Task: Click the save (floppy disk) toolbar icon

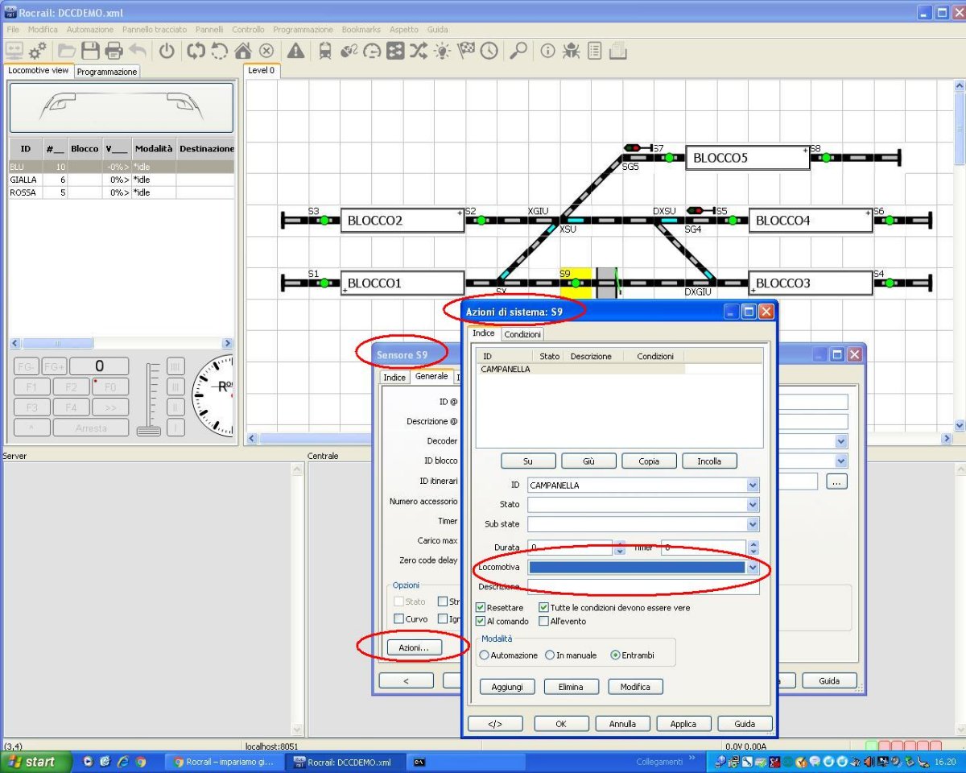Action: (x=90, y=52)
